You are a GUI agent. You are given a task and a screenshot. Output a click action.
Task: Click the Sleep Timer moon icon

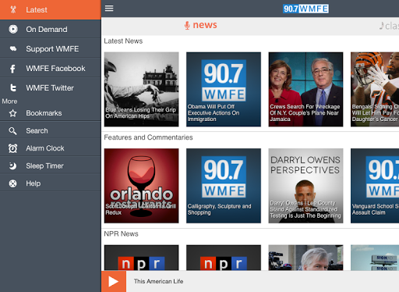tap(12, 166)
